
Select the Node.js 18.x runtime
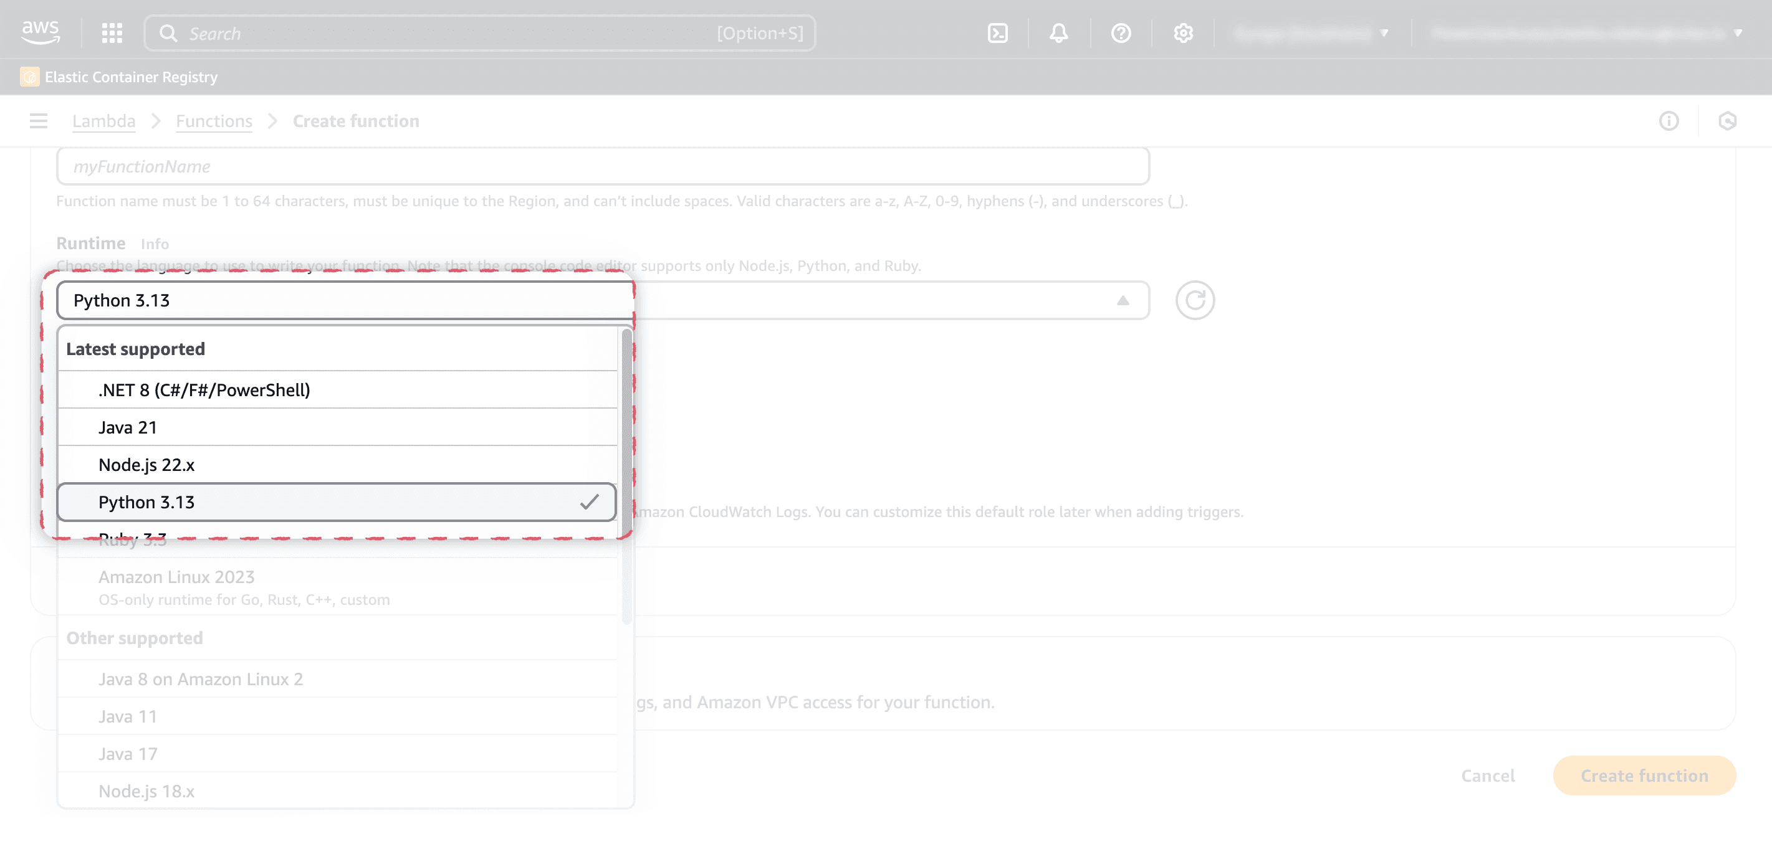tap(337, 792)
